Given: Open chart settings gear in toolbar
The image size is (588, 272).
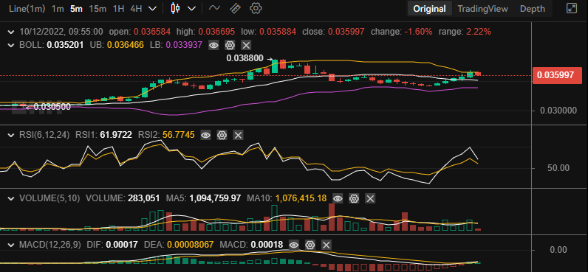Looking at the screenshot, I should [x=256, y=8].
